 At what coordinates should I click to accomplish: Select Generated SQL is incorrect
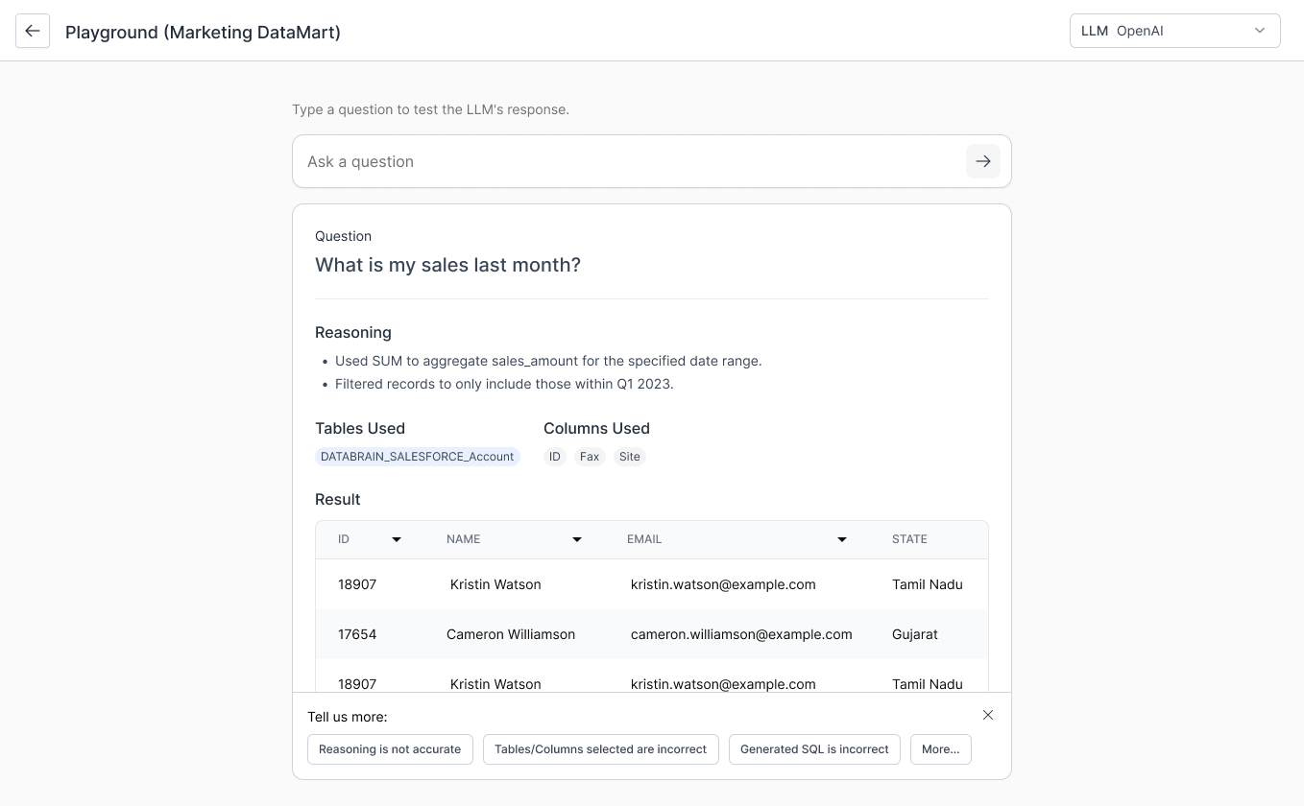(x=814, y=749)
